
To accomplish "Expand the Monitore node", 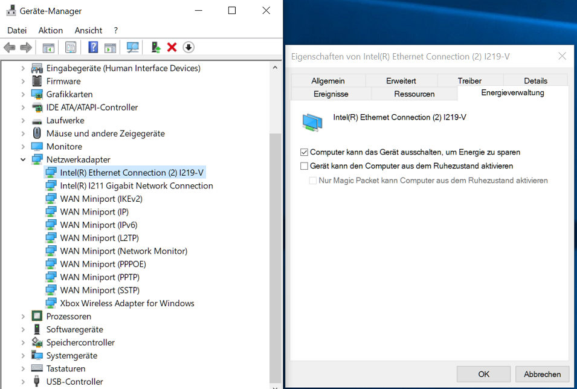I will [23, 146].
